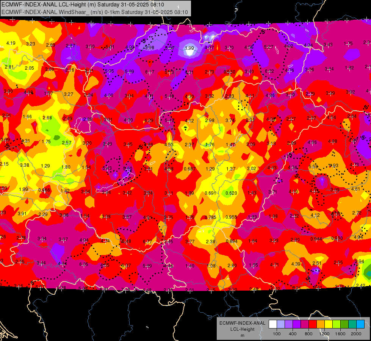Click the '1200' legend scale label
Viewport: 371px width, 341px height.
coord(324,334)
